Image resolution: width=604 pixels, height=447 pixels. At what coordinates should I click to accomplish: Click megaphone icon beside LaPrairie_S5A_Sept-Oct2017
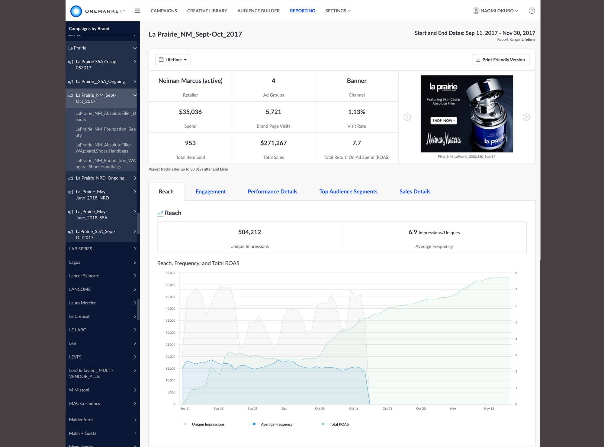pos(71,232)
